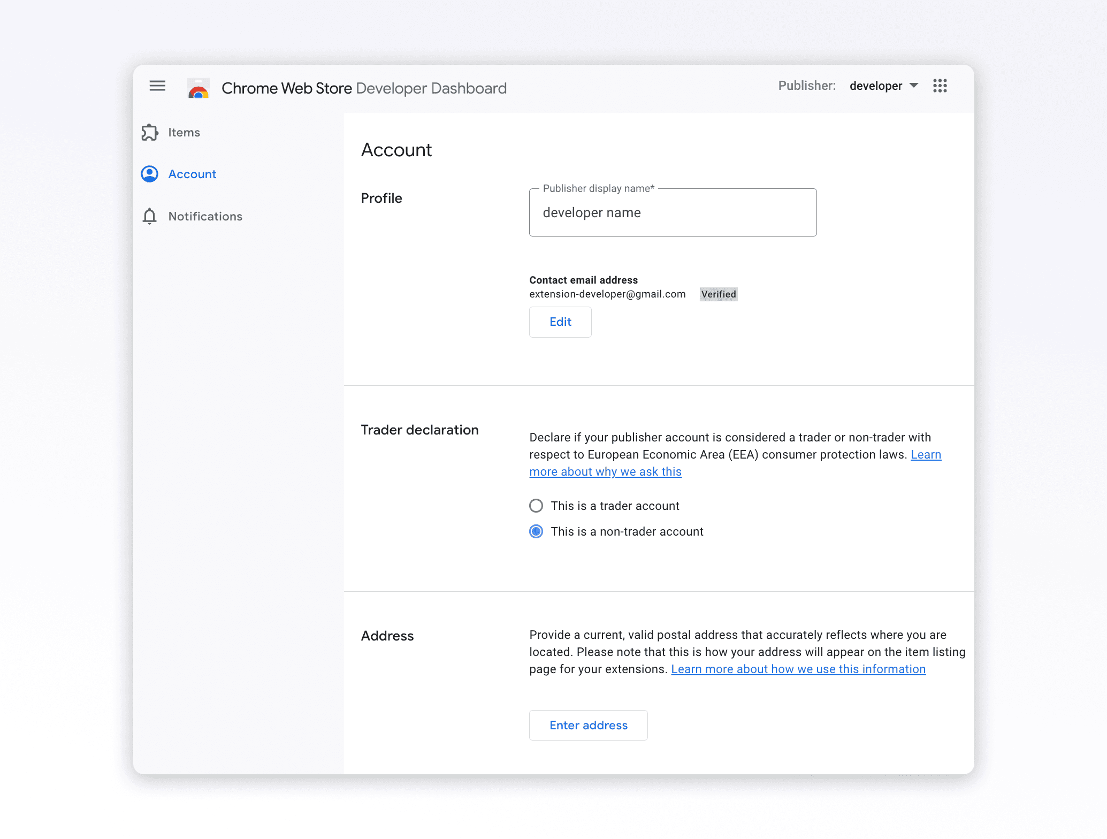Image resolution: width=1107 pixels, height=839 pixels.
Task: Click the Enter address button
Action: pyautogui.click(x=588, y=725)
